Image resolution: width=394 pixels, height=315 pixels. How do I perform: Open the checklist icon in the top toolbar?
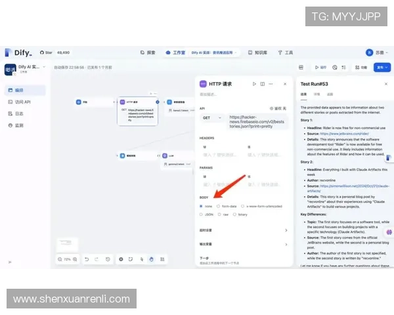343,68
